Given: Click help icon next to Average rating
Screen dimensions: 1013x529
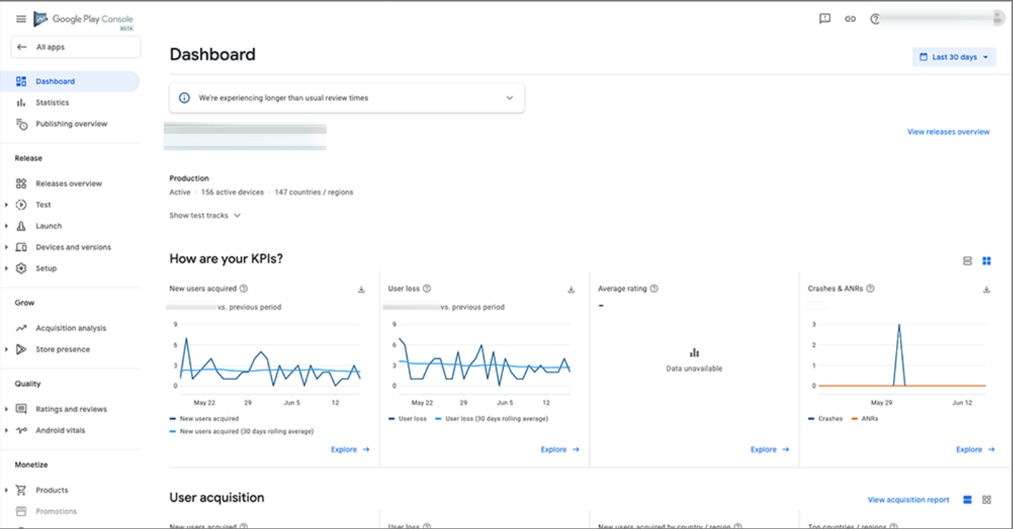Looking at the screenshot, I should click(x=654, y=289).
